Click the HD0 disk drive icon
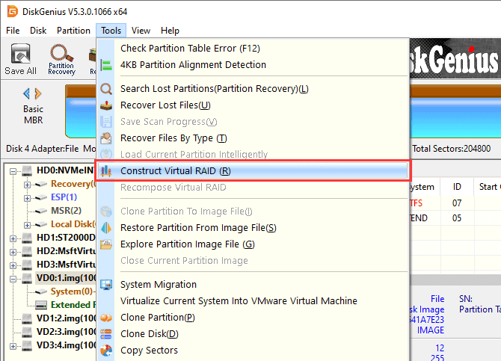 point(27,170)
